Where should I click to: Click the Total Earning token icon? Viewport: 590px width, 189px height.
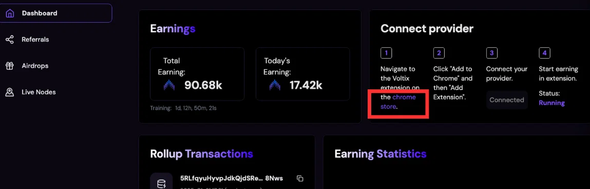click(169, 85)
